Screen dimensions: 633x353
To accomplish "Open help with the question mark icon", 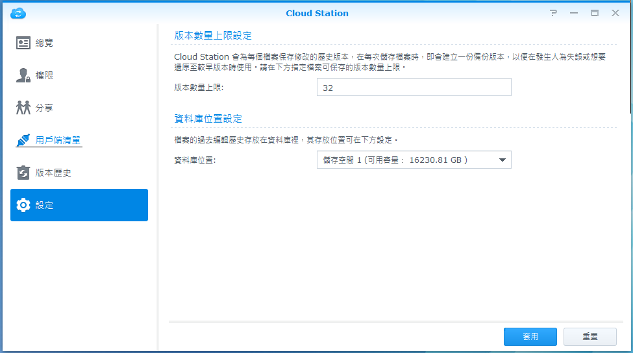I will (554, 13).
